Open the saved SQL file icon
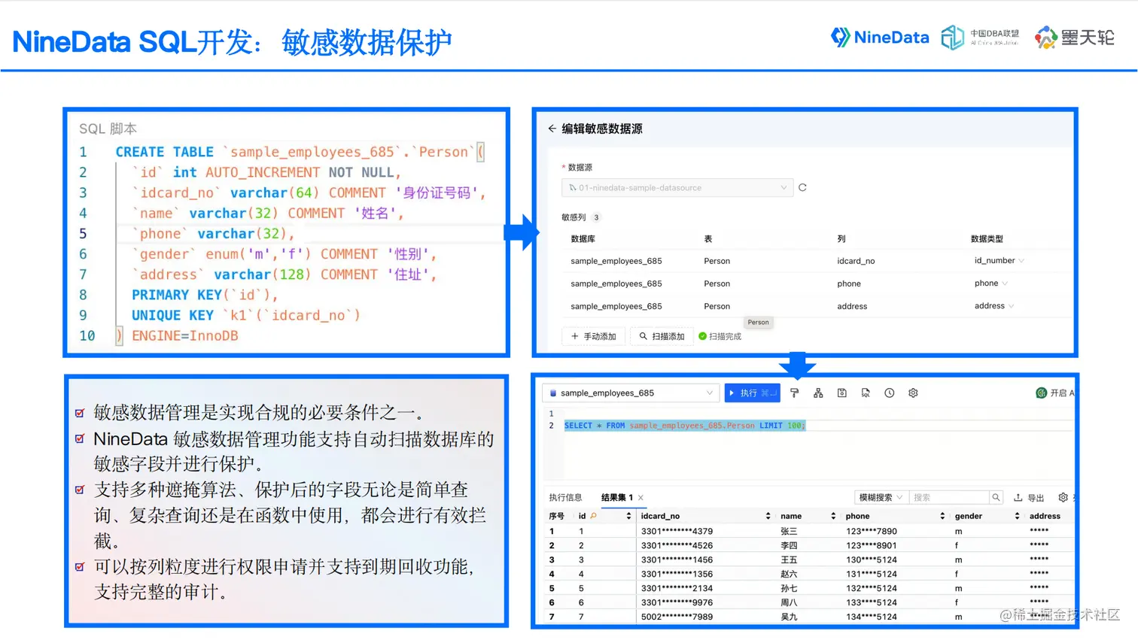The height and width of the screenshot is (640, 1138). tap(866, 393)
